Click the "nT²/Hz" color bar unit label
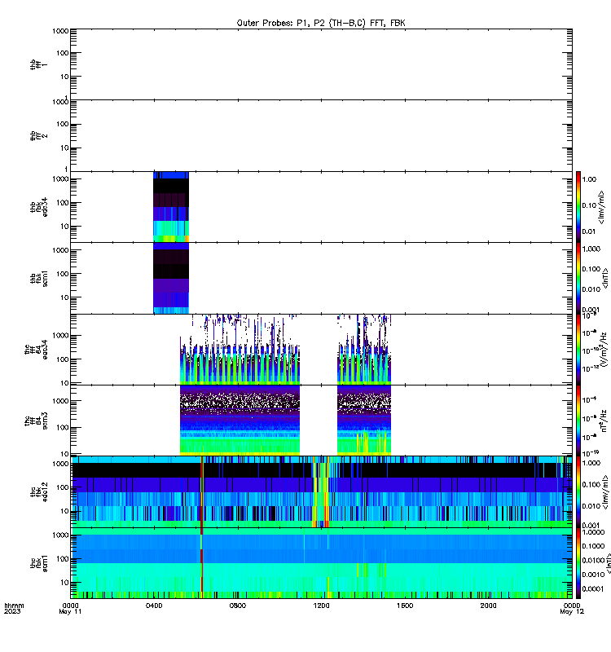Viewport: 611px width, 652px height. tap(604, 421)
